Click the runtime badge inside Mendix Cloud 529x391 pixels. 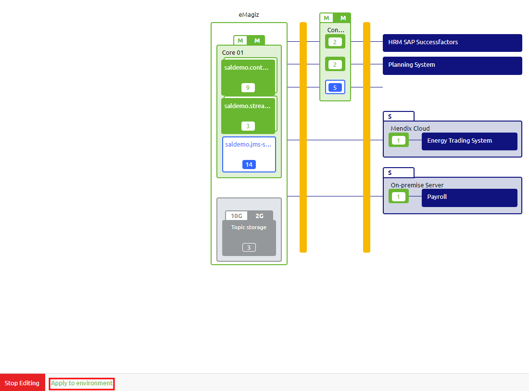point(398,140)
